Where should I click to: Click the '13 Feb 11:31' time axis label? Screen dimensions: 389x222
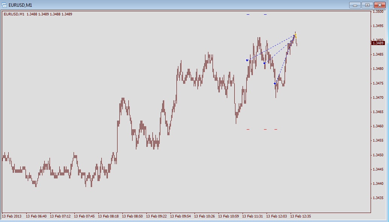[x=253, y=216]
